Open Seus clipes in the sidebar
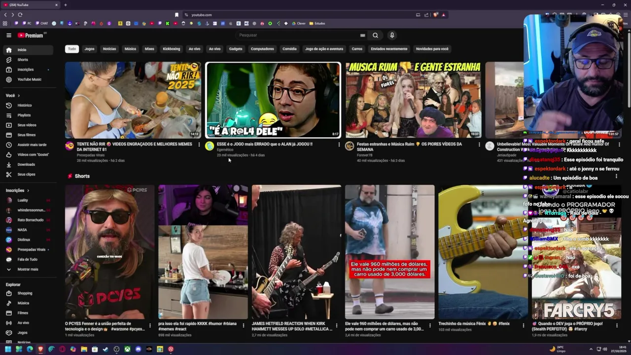The width and height of the screenshot is (631, 355). (29, 174)
